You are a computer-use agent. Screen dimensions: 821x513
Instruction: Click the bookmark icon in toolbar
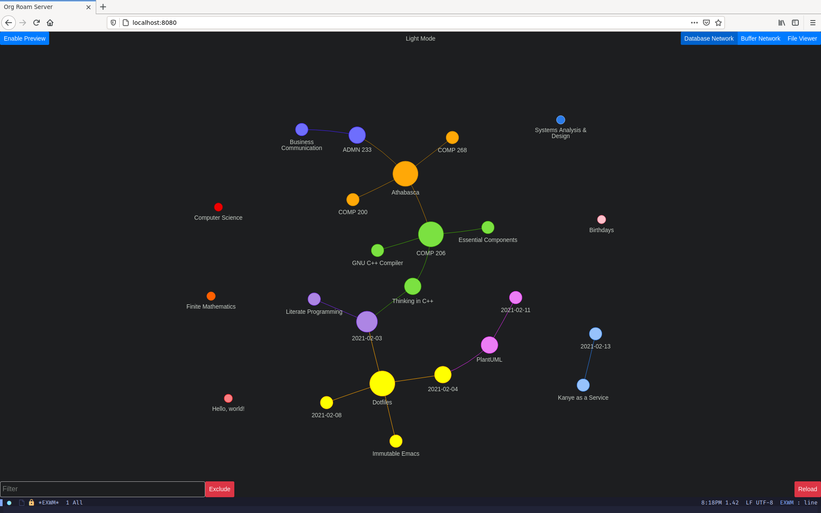tap(718, 23)
